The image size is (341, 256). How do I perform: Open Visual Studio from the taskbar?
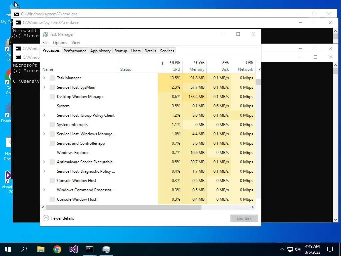(74, 249)
